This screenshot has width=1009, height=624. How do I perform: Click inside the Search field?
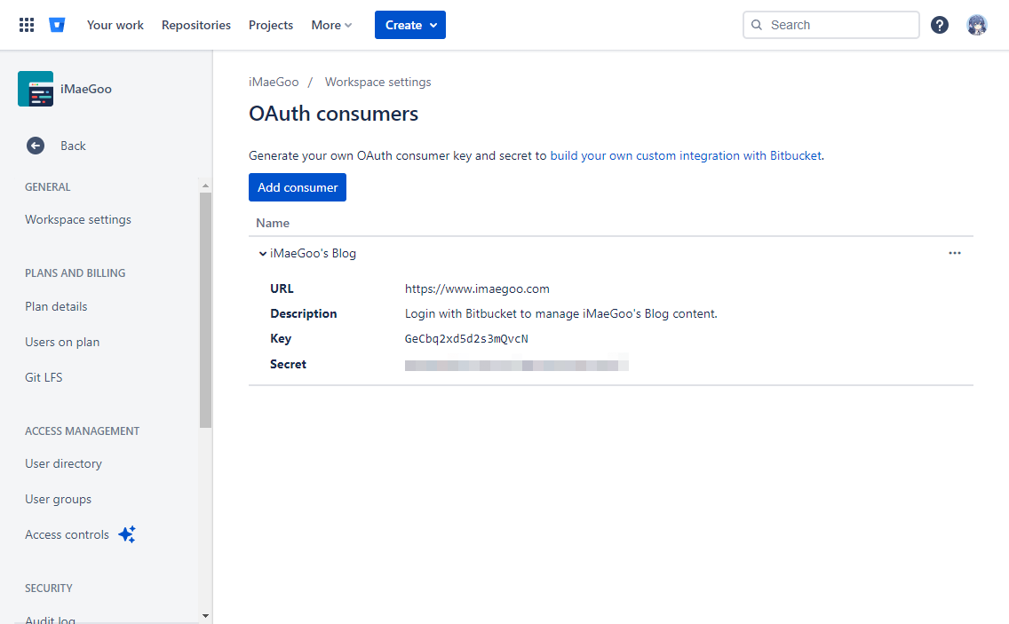830,25
